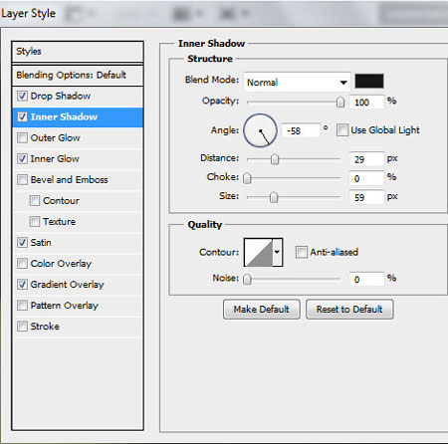
Task: Enable the Pattern Overlay checkbox
Action: pos(22,306)
